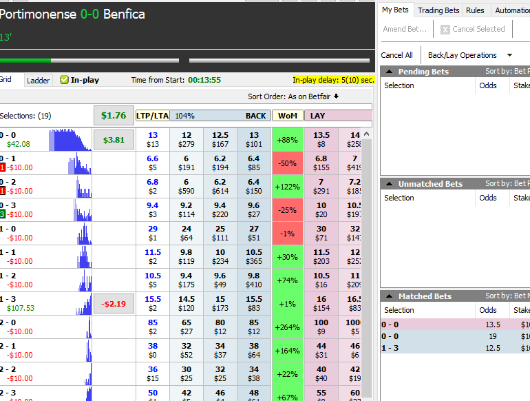Lay 0 - 0 at odds 13.5
530x401 pixels.
[x=321, y=140]
